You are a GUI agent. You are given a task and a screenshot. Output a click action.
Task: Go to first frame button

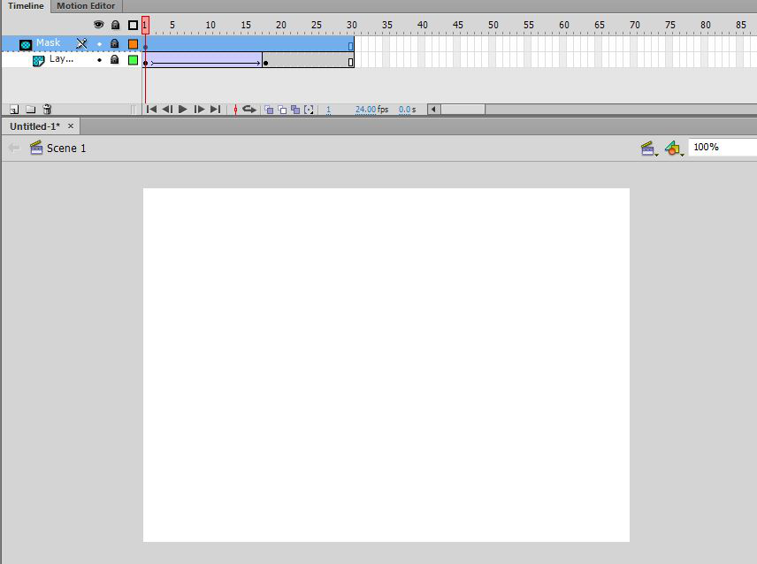pyautogui.click(x=151, y=110)
